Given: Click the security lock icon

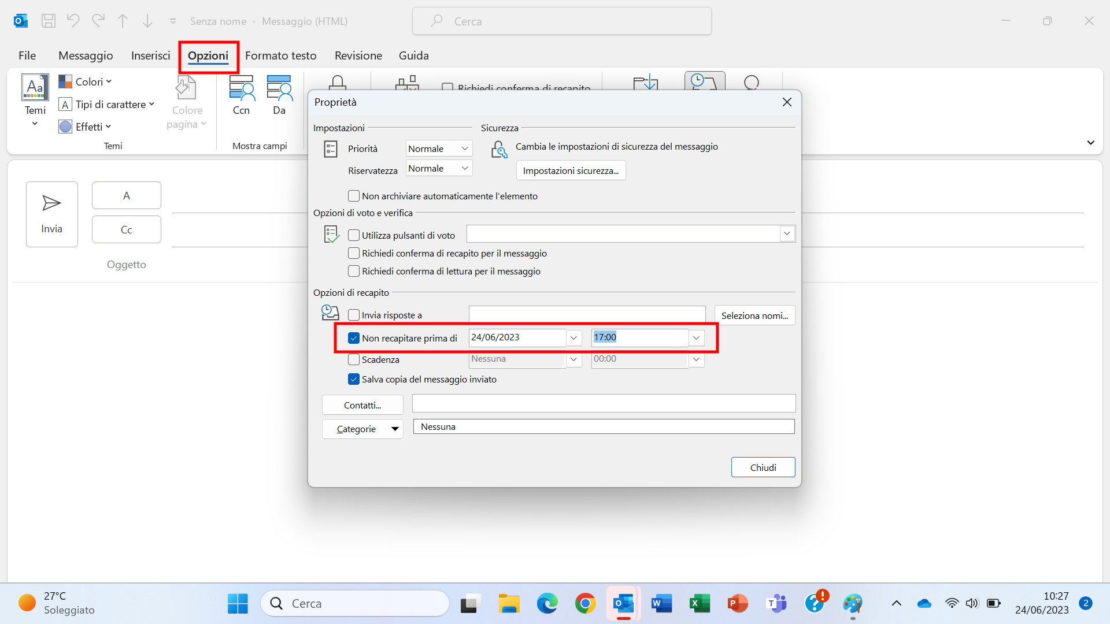Looking at the screenshot, I should pos(499,149).
